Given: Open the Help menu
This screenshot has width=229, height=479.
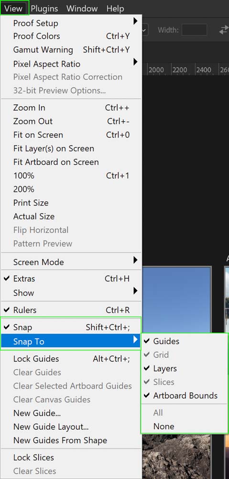Looking at the screenshot, I should point(115,8).
